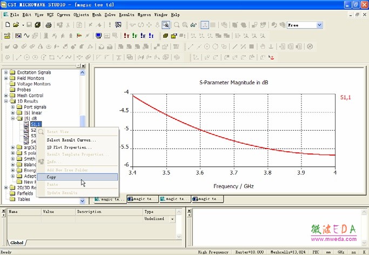
Task: Click the blue monitor icon
Action: pyautogui.click(x=98, y=36)
